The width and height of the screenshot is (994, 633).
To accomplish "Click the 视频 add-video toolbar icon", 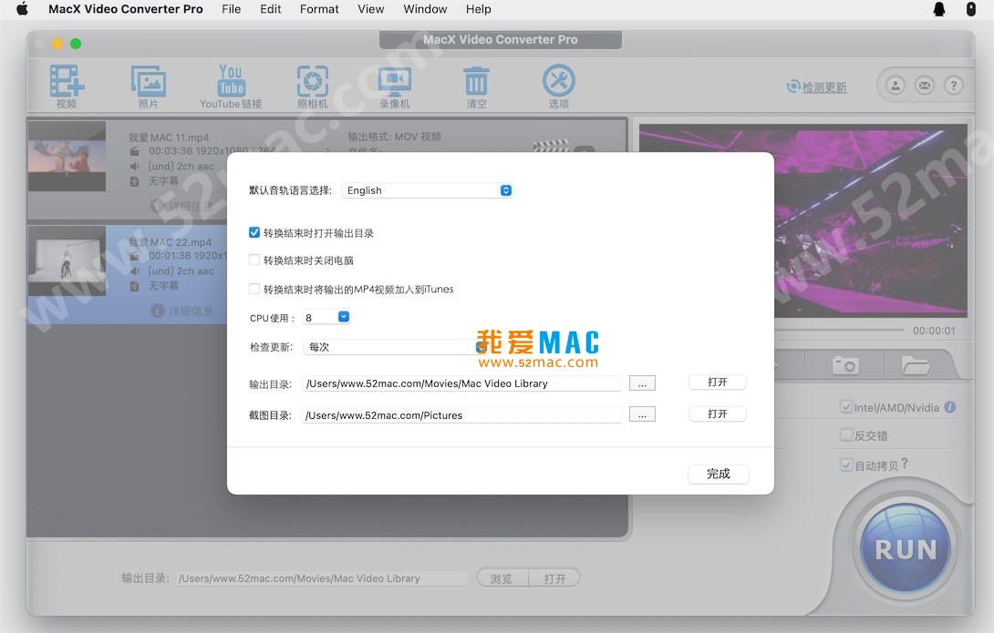I will [x=67, y=81].
